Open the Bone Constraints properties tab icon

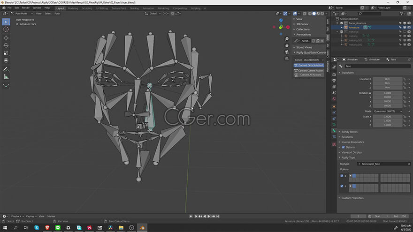334,137
